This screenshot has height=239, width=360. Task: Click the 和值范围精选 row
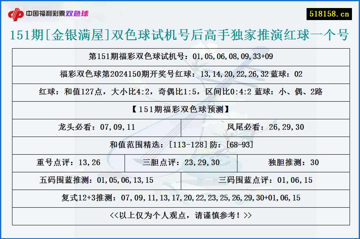180,145
